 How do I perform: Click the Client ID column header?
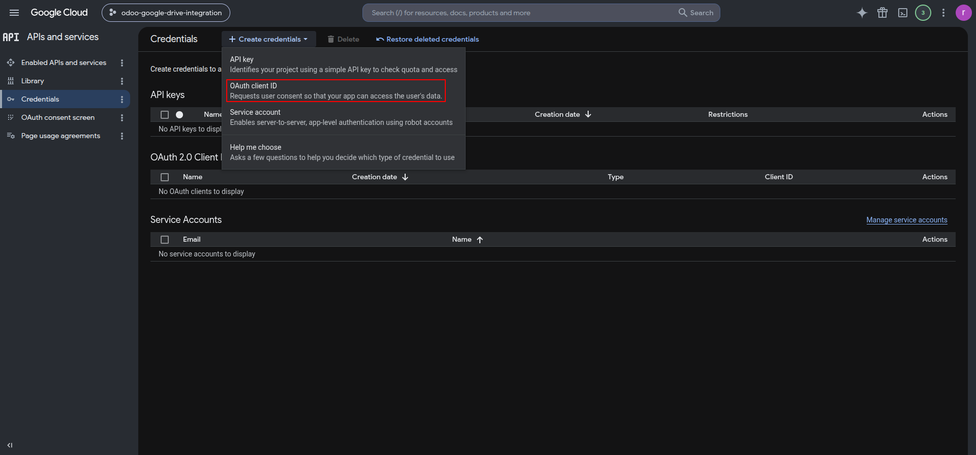[779, 177]
